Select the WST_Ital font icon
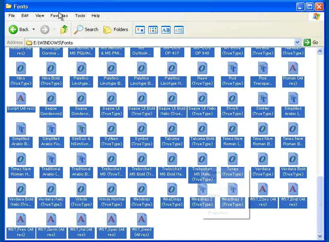 pos(81,219)
